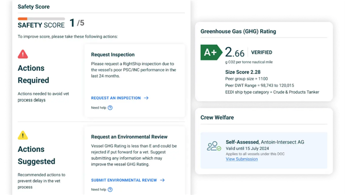Screen dimensions: 345x195
Task: Open Need help icon under Request Inspection
Action: tap(110, 107)
